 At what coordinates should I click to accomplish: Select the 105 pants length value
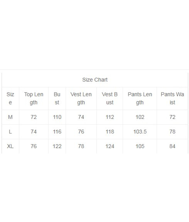[x=140, y=146]
